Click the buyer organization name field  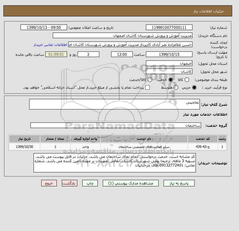pyautogui.click(x=123, y=35)
